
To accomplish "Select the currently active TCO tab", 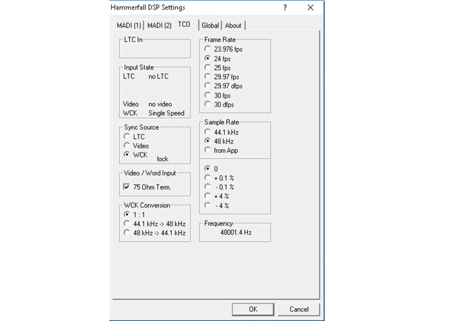I will pyautogui.click(x=185, y=24).
